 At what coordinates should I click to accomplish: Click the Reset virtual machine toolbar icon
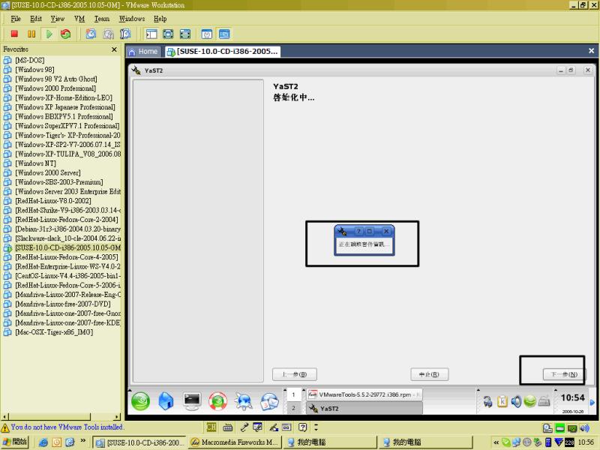[66, 34]
